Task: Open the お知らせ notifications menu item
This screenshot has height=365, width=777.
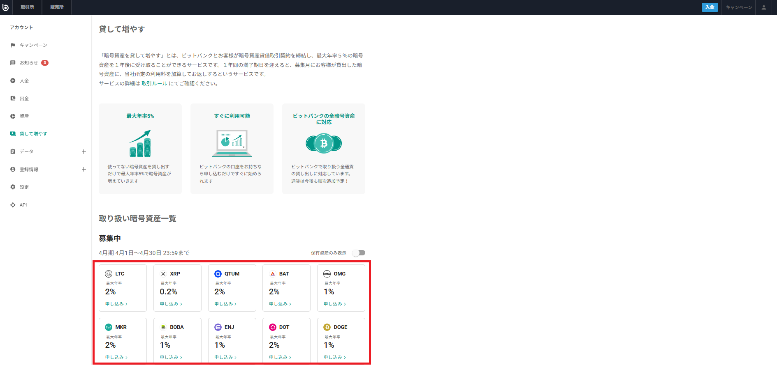Action: pos(29,63)
